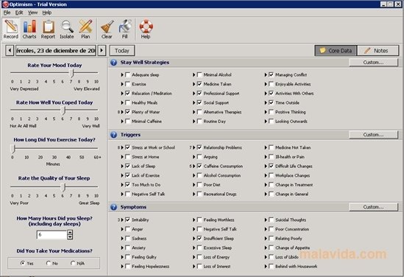This screenshot has width=404, height=277.
Task: Click the Rate Your Mood slider handle
Action: click(x=72, y=73)
